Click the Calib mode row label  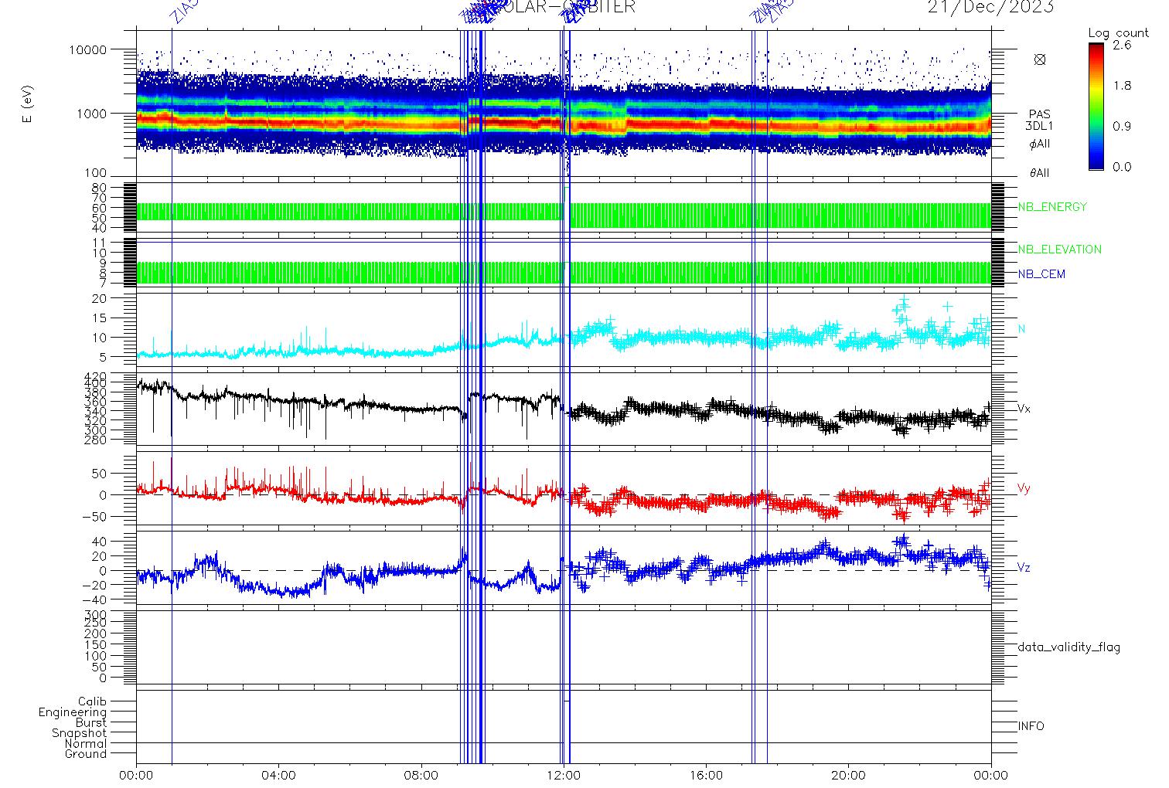tap(93, 701)
